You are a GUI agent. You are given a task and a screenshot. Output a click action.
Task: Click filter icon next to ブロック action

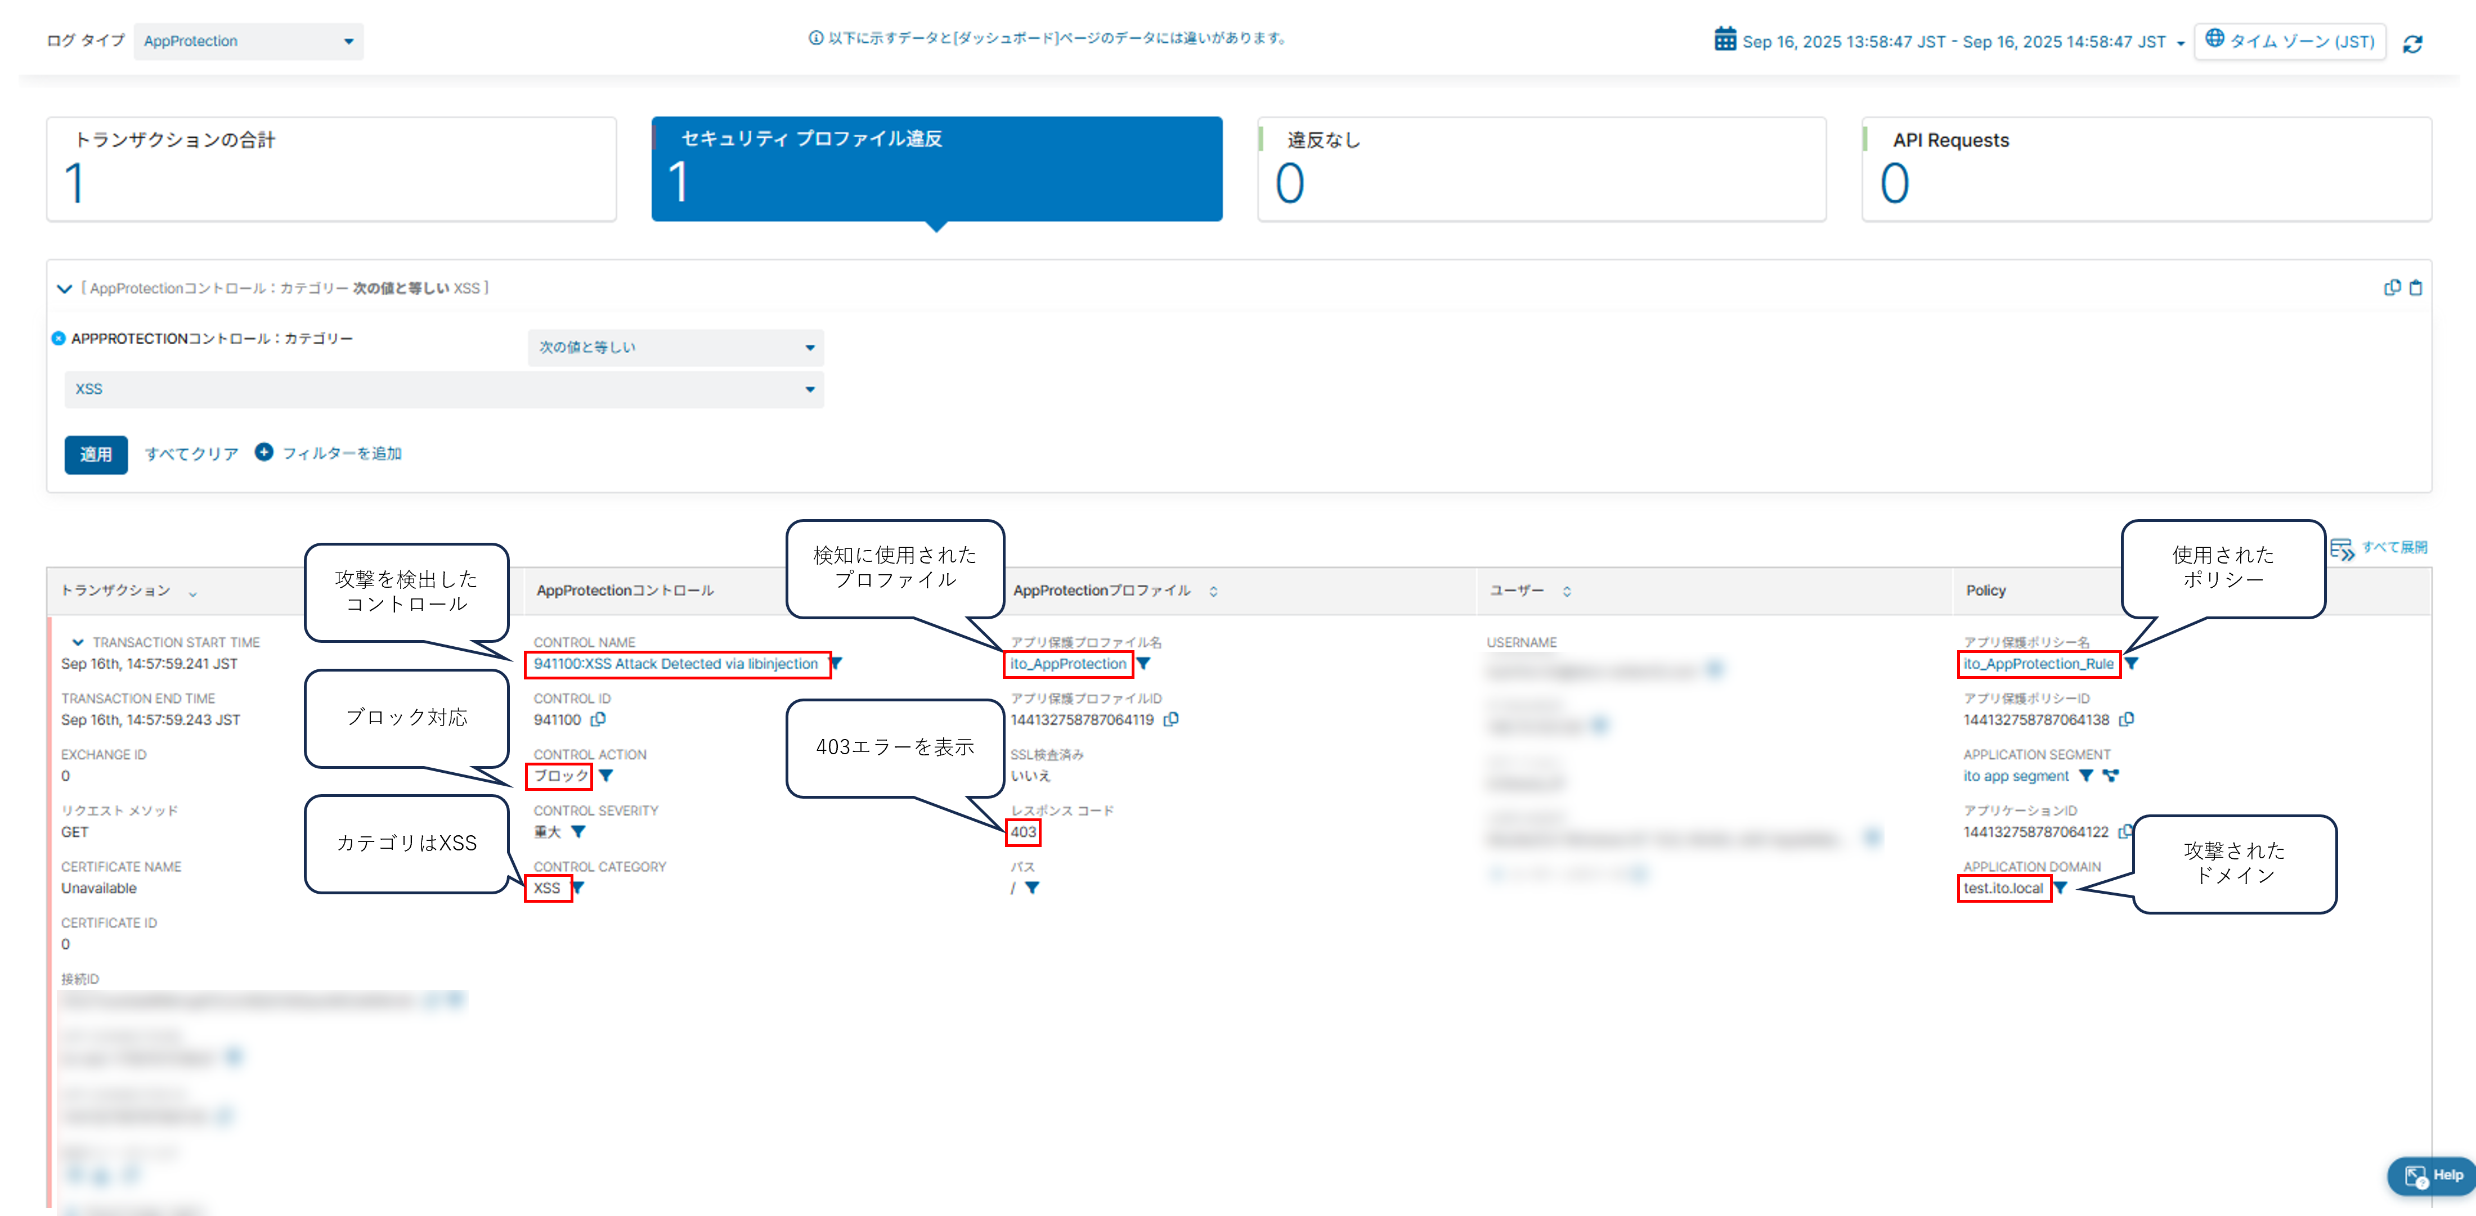pos(607,775)
